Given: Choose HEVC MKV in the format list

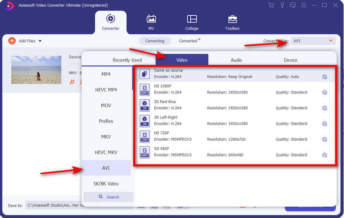Looking at the screenshot, I should (x=106, y=152).
